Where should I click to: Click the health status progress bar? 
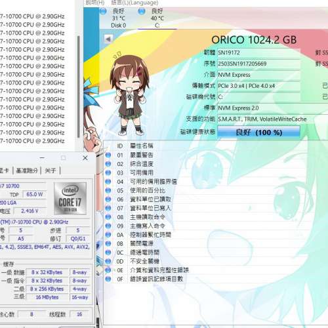pos(258,133)
